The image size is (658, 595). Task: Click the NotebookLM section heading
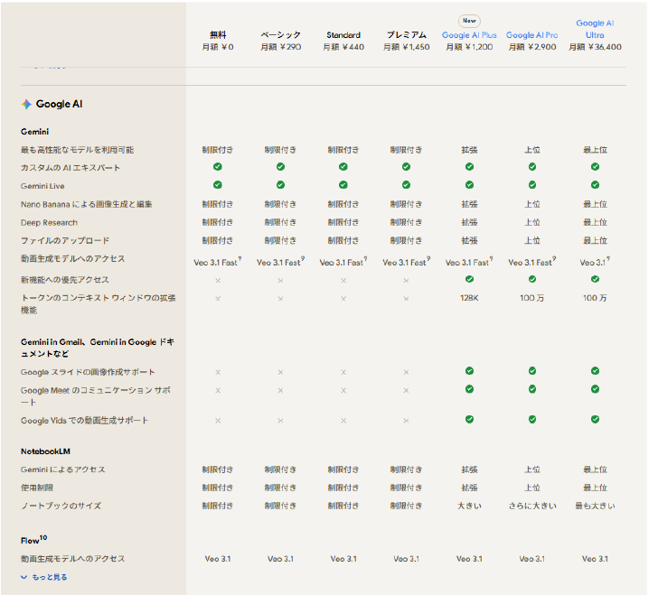(46, 451)
